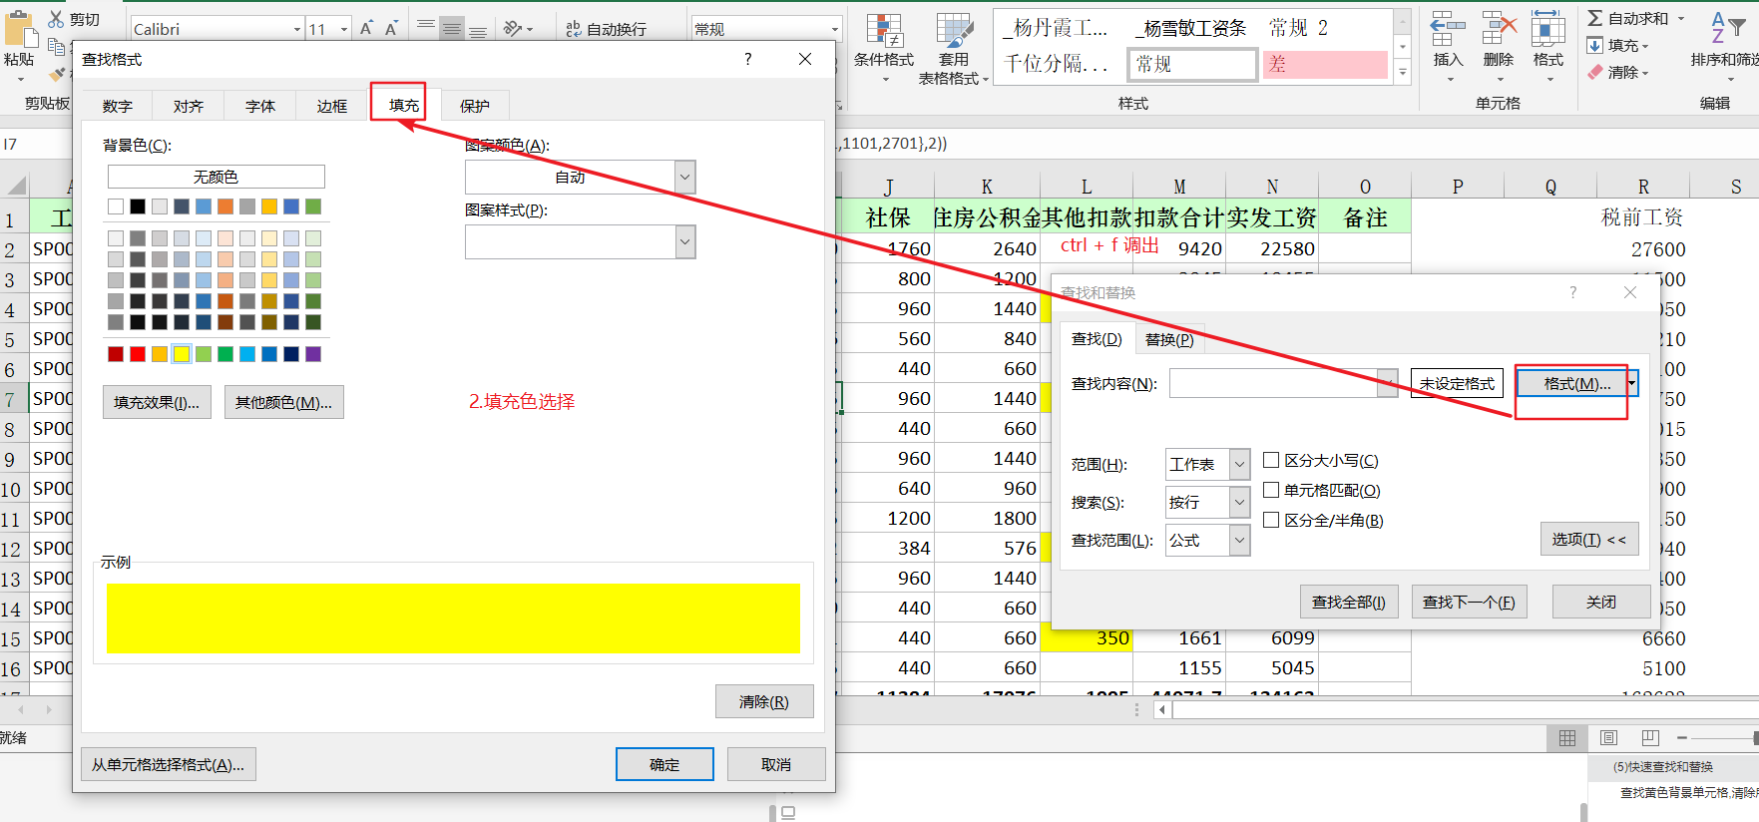Select No Color (无颜色) background option

216,177
